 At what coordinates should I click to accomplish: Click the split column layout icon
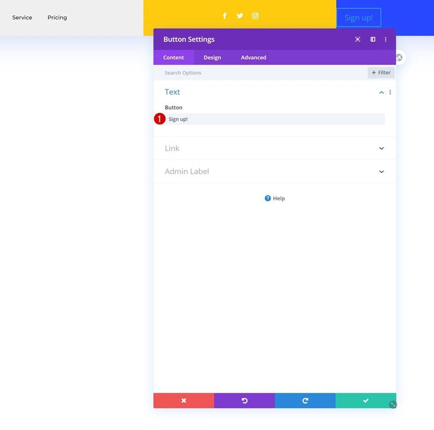click(x=372, y=39)
